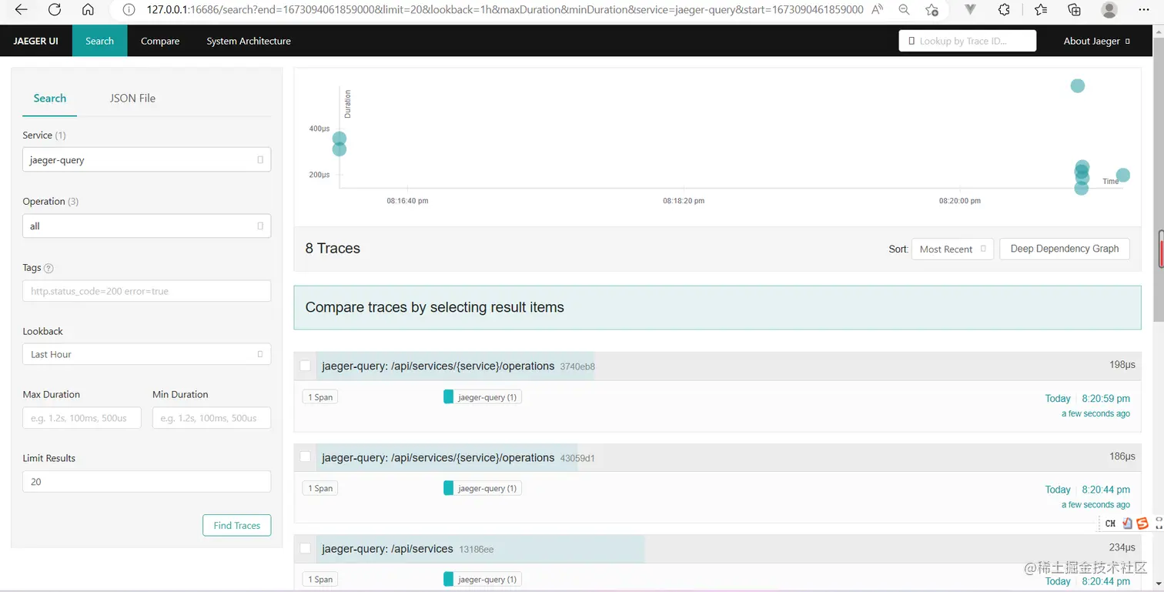This screenshot has width=1164, height=592.
Task: Click the 1 Span tag of trace 43059d1
Action: 320,488
